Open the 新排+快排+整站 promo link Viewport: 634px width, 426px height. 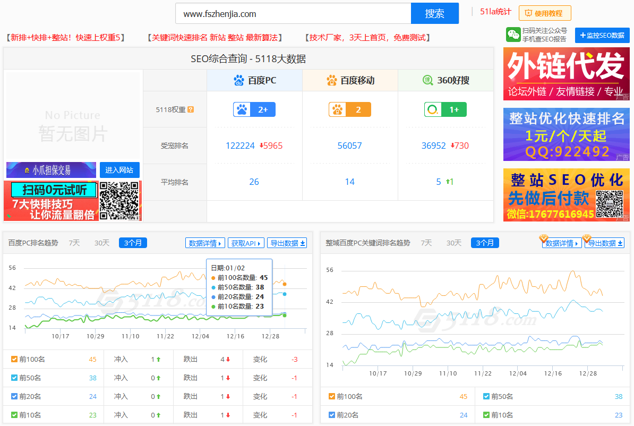65,38
